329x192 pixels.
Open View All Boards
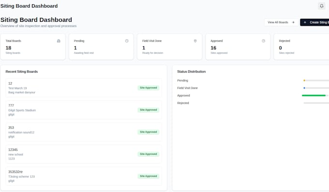281,22
